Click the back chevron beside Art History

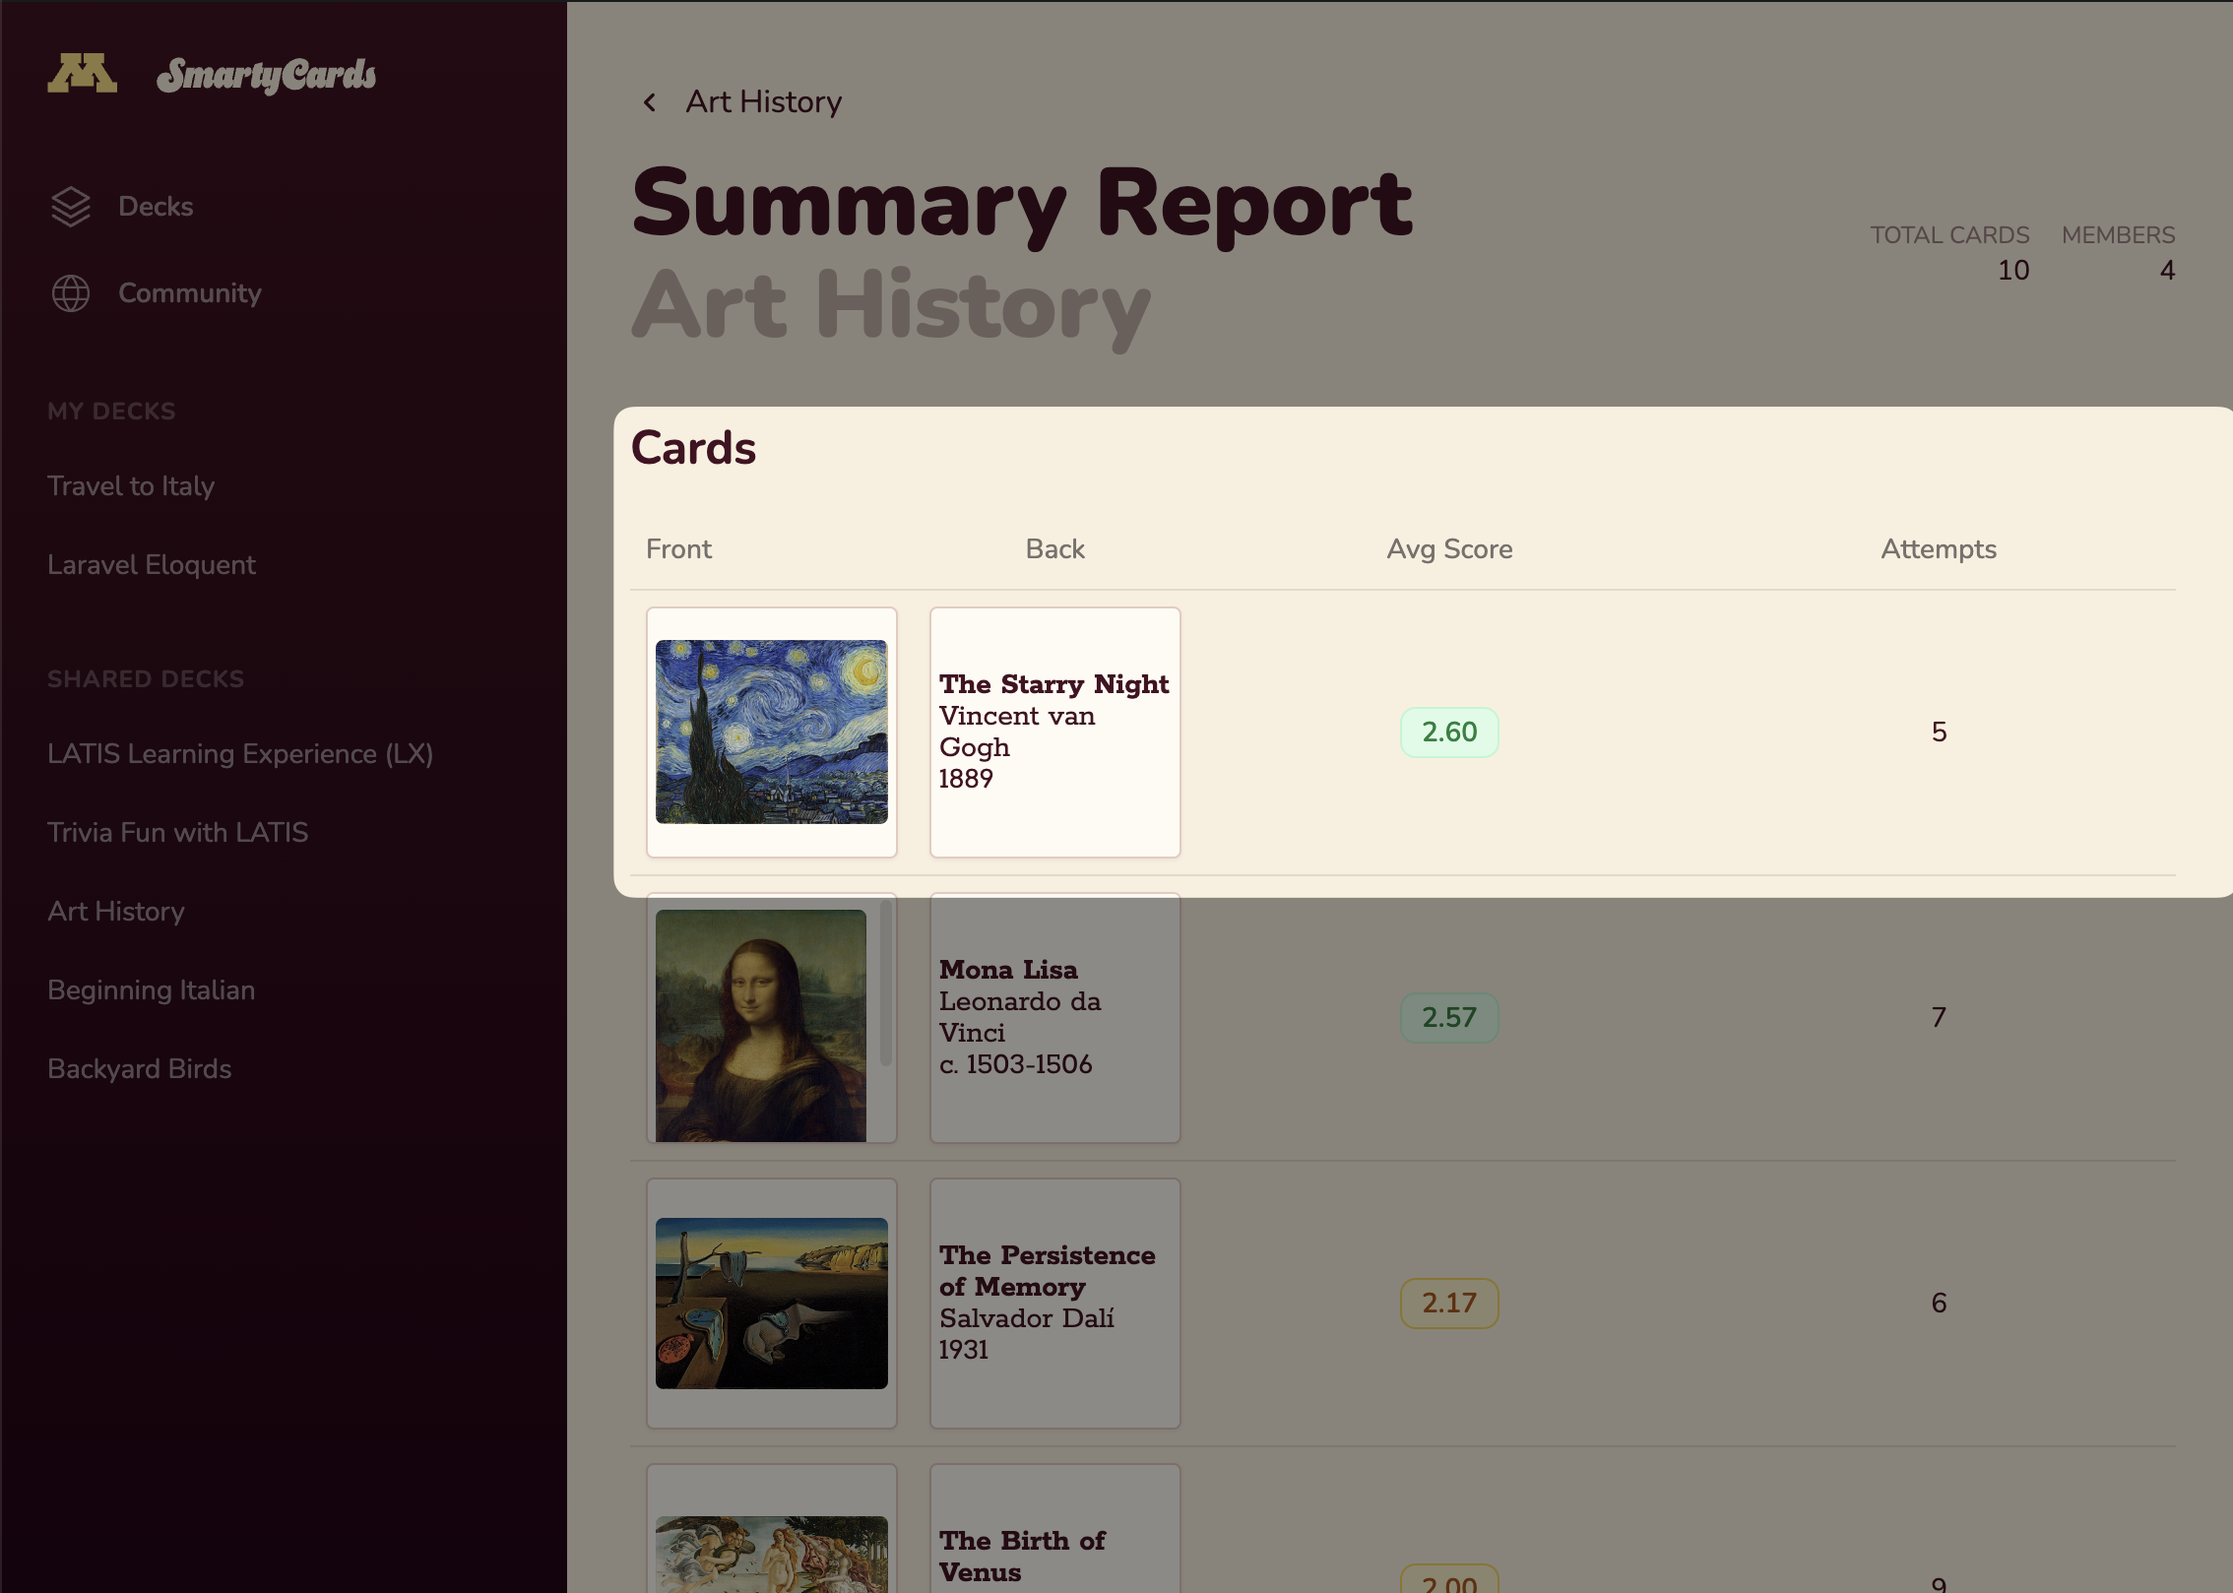(650, 102)
